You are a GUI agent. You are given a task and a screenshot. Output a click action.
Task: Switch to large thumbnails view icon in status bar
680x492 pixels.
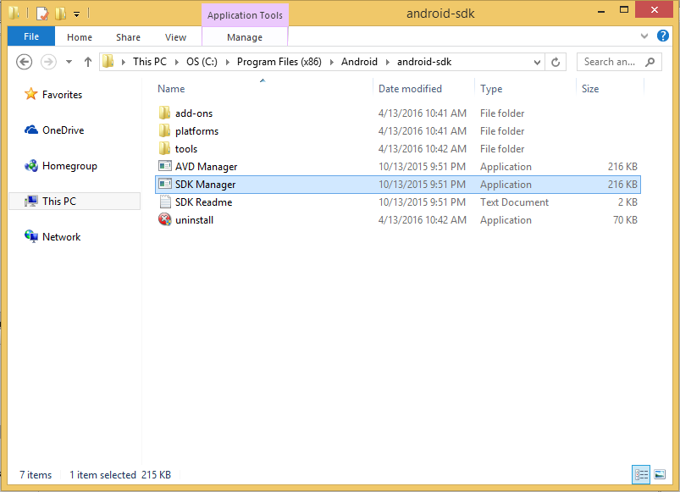[660, 475]
